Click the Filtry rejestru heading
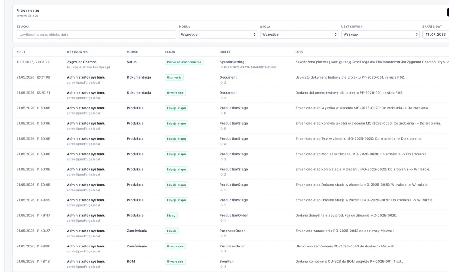 click(28, 11)
